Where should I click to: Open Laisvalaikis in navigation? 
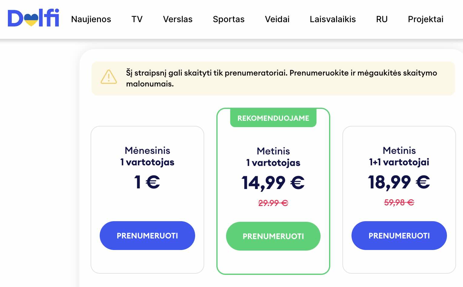332,19
